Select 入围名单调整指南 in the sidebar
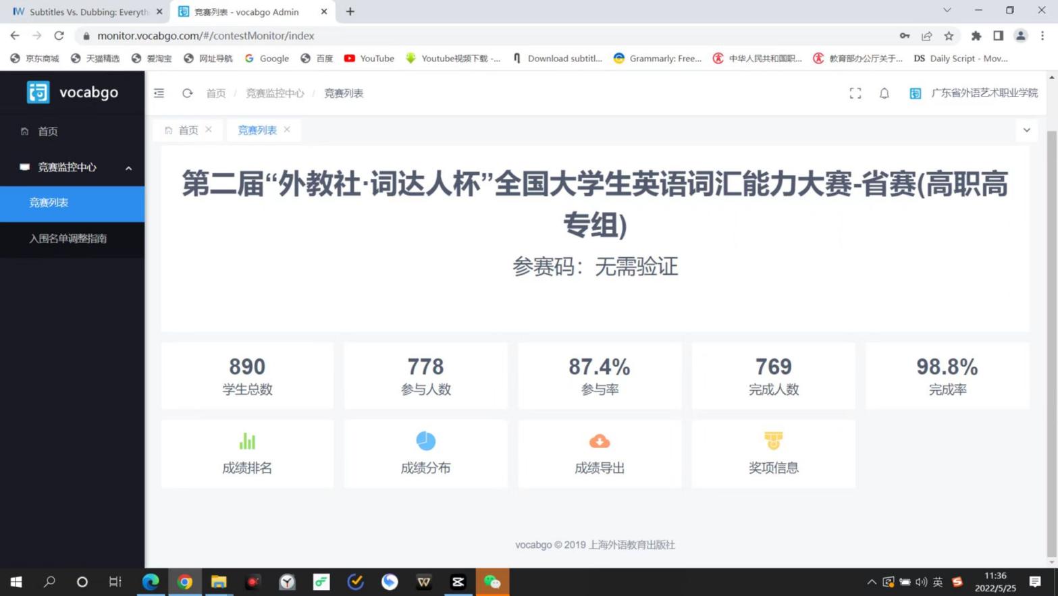The image size is (1058, 596). (x=68, y=238)
